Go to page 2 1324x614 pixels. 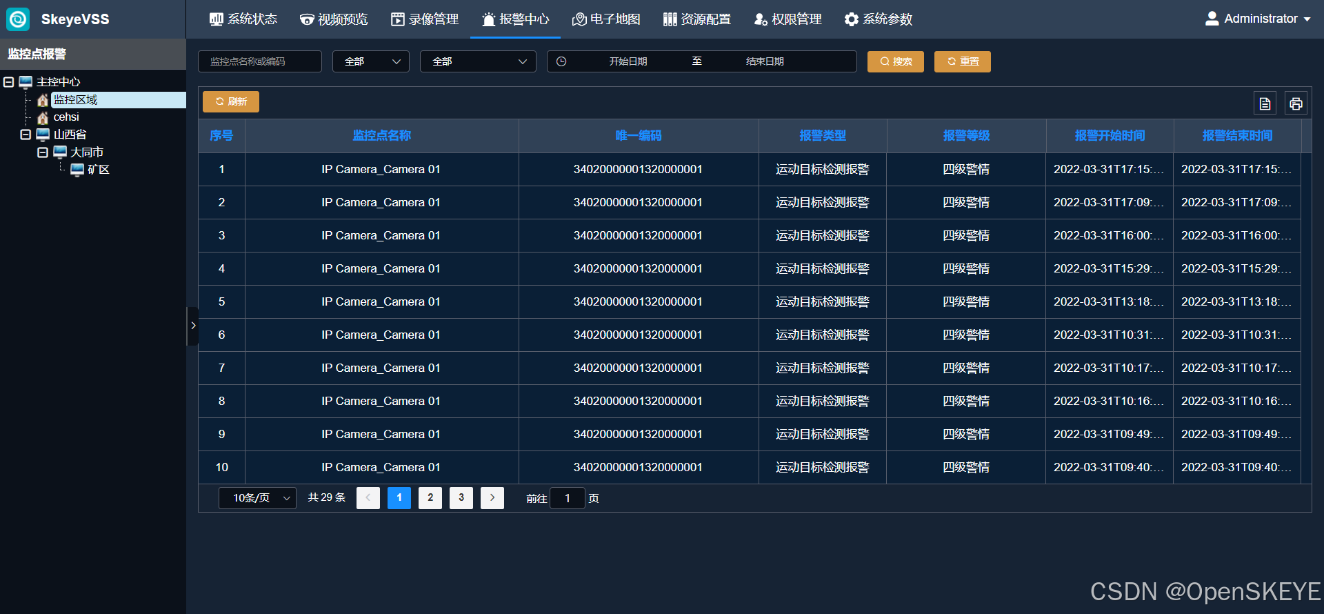click(x=430, y=497)
